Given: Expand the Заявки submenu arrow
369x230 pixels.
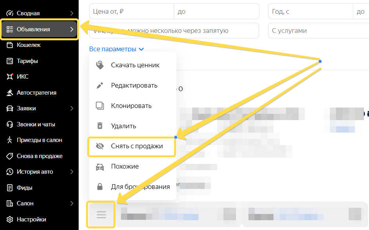Looking at the screenshot, I should 72,108.
